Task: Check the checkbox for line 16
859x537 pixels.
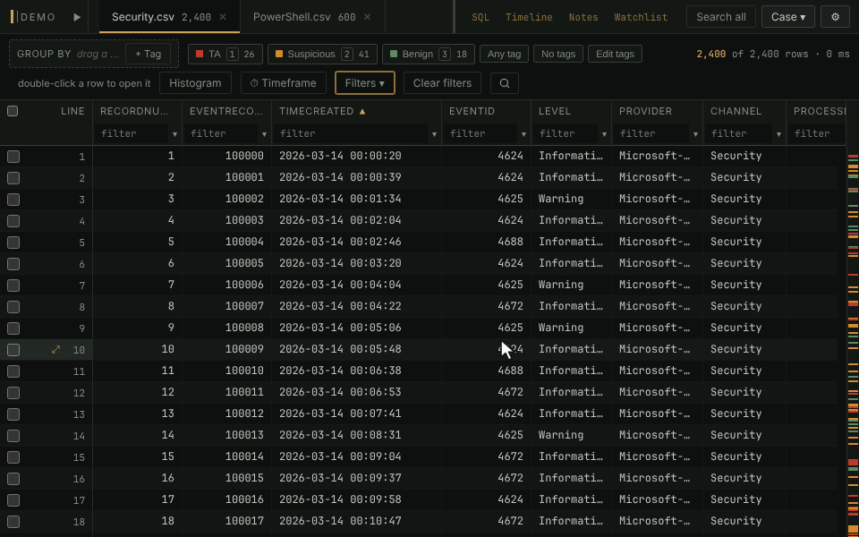Action: pos(13,478)
